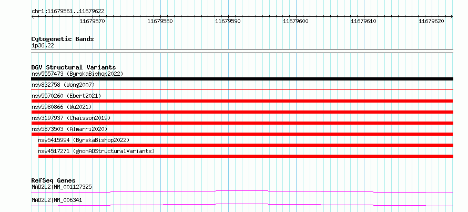Open variant nsv5873503 (Almarri2020) label
Screen dimensions: 468x212
(x=69, y=129)
